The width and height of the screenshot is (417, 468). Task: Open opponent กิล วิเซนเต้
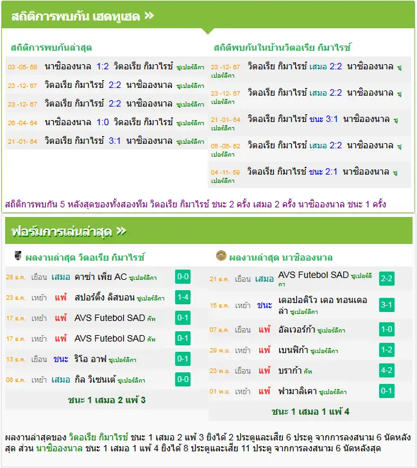pyautogui.click(x=95, y=379)
